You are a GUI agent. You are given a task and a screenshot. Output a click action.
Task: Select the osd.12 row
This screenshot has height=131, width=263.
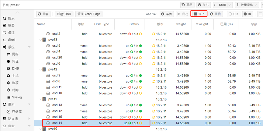click(x=149, y=111)
